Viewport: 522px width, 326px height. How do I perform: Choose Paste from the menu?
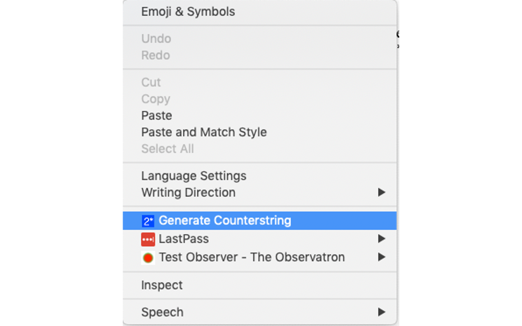[x=157, y=115]
